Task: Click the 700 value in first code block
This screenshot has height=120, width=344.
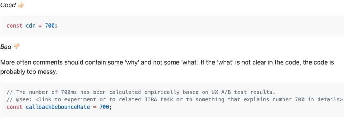Action: tap(50, 26)
